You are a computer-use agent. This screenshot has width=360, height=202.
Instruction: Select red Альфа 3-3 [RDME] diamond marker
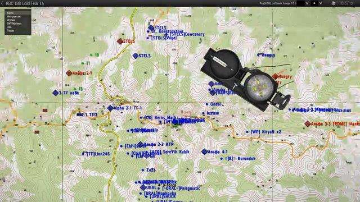tap(308, 124)
